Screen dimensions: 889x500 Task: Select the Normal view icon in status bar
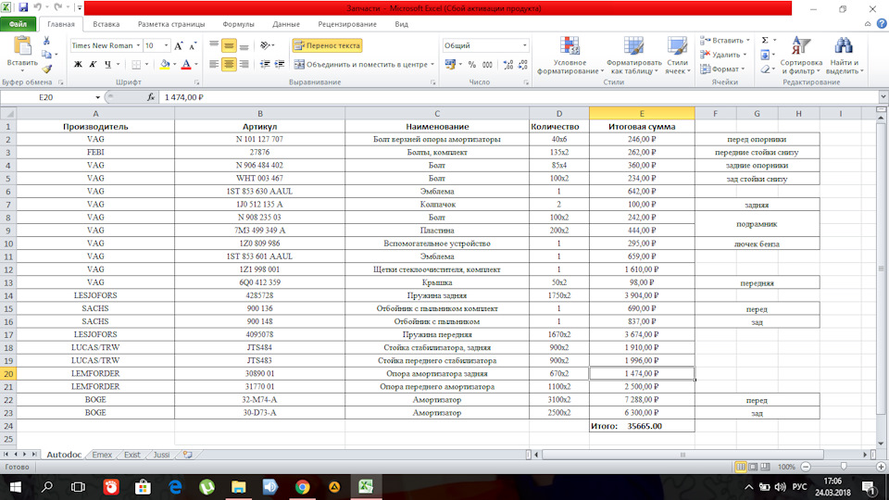741,467
